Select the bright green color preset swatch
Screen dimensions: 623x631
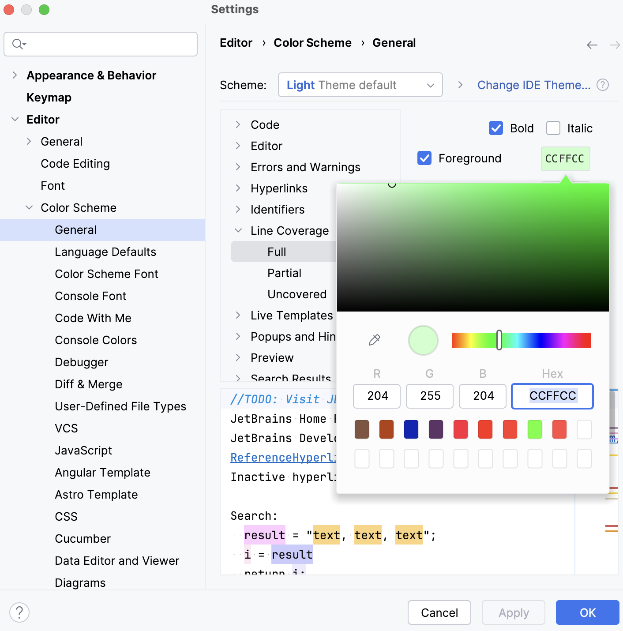tap(534, 429)
